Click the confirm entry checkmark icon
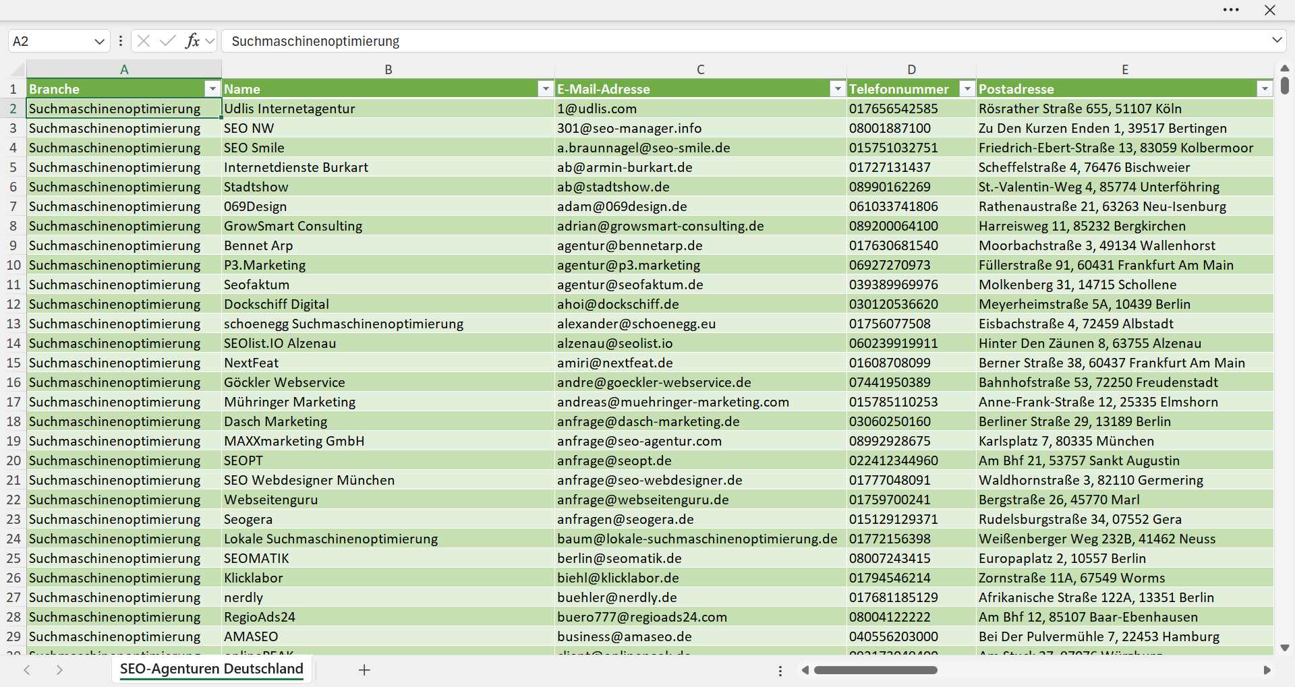 [x=168, y=41]
